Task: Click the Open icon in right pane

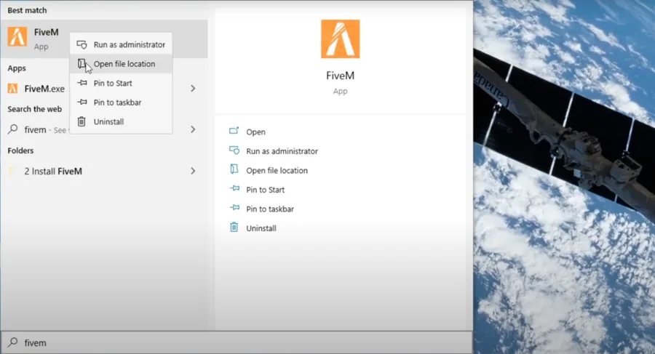Action: tap(234, 131)
